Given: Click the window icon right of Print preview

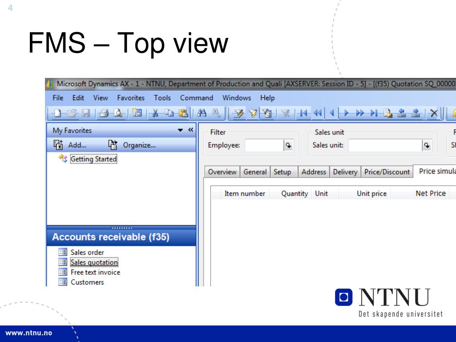Looking at the screenshot, I should click(x=137, y=113).
